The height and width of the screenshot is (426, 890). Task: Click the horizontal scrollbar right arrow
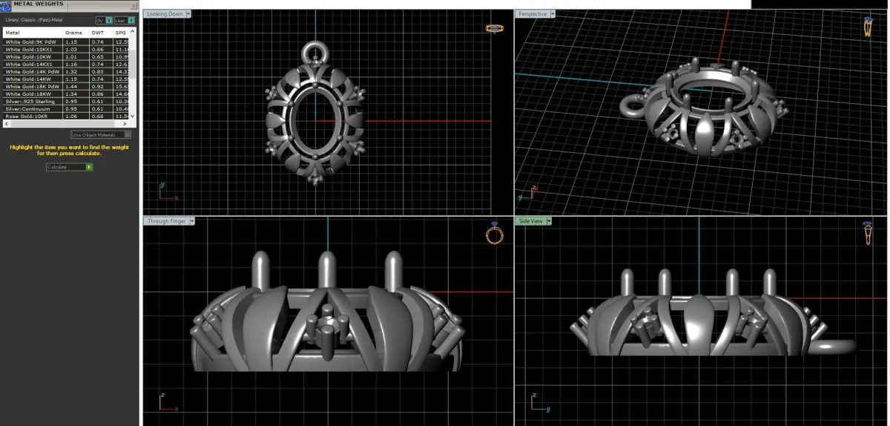pyautogui.click(x=125, y=124)
